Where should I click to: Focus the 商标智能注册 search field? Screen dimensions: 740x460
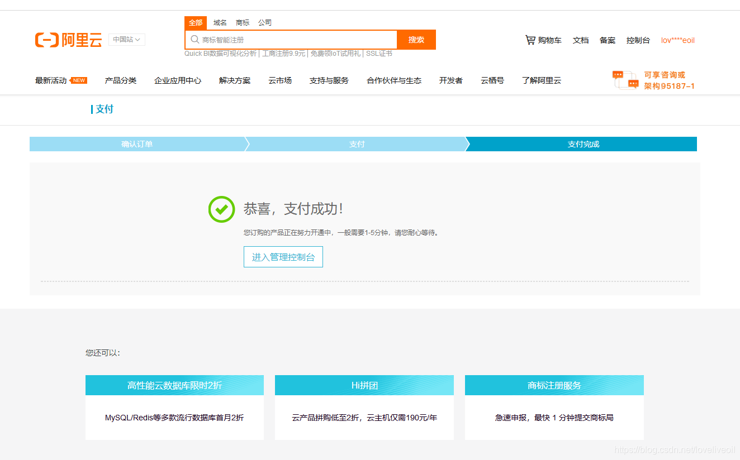[291, 40]
